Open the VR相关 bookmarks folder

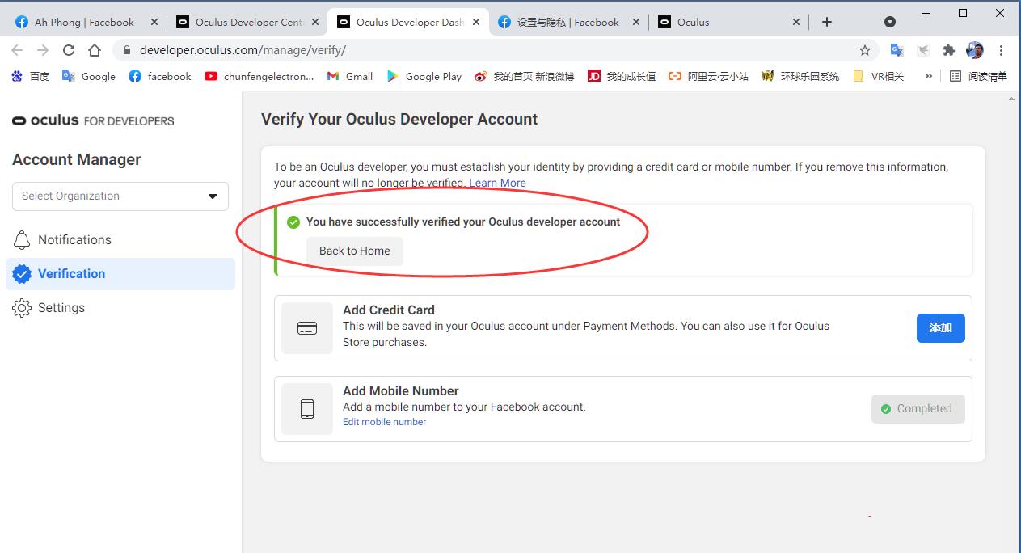pos(879,76)
